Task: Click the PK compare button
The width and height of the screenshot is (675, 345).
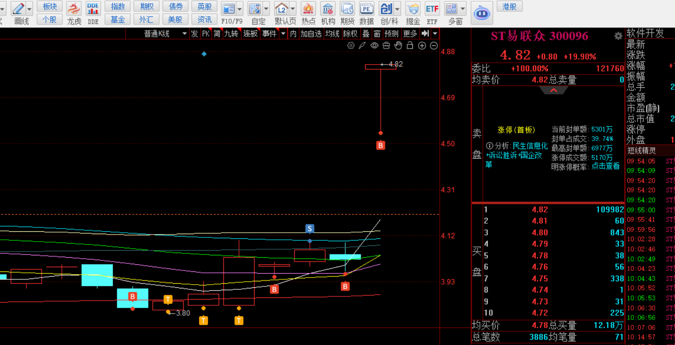Action: tap(206, 34)
